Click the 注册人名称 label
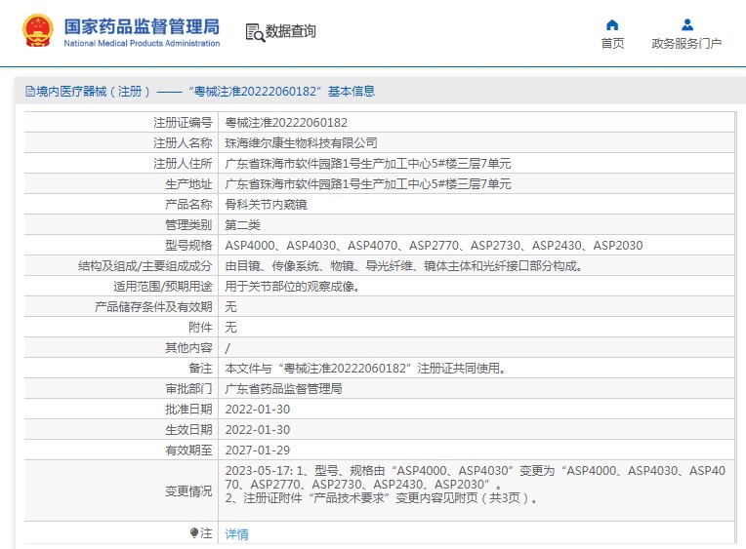Image resolution: width=746 pixels, height=549 pixels. click(183, 143)
